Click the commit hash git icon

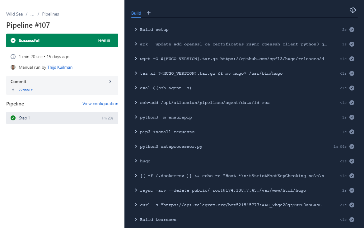pyautogui.click(x=13, y=90)
